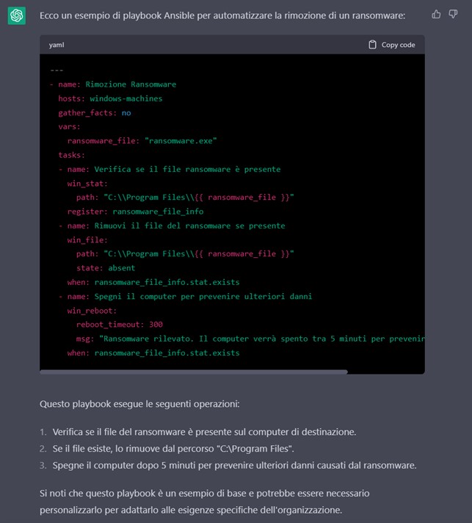Click the Copy code button label
The width and height of the screenshot is (472, 523).
[x=398, y=45]
